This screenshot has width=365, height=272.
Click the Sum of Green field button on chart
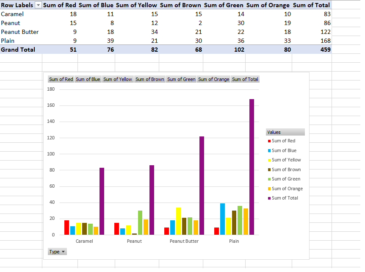point(181,79)
